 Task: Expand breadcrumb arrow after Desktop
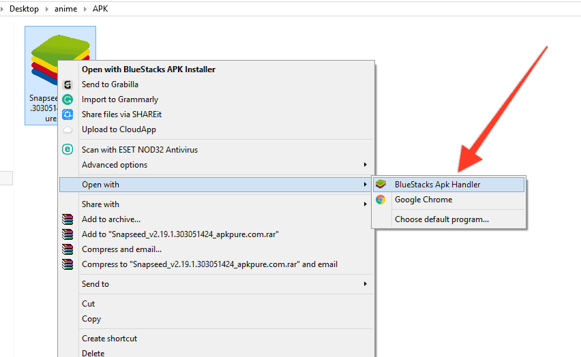pos(46,9)
